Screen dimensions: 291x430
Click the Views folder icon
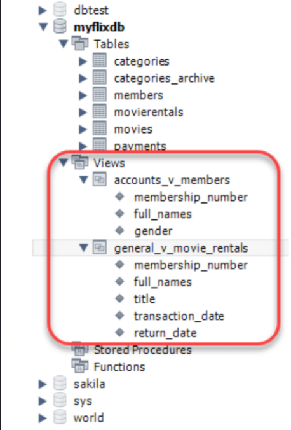click(x=79, y=162)
